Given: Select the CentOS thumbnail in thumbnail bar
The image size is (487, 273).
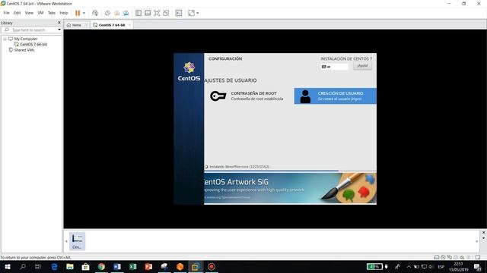Looking at the screenshot, I should 77,241.
